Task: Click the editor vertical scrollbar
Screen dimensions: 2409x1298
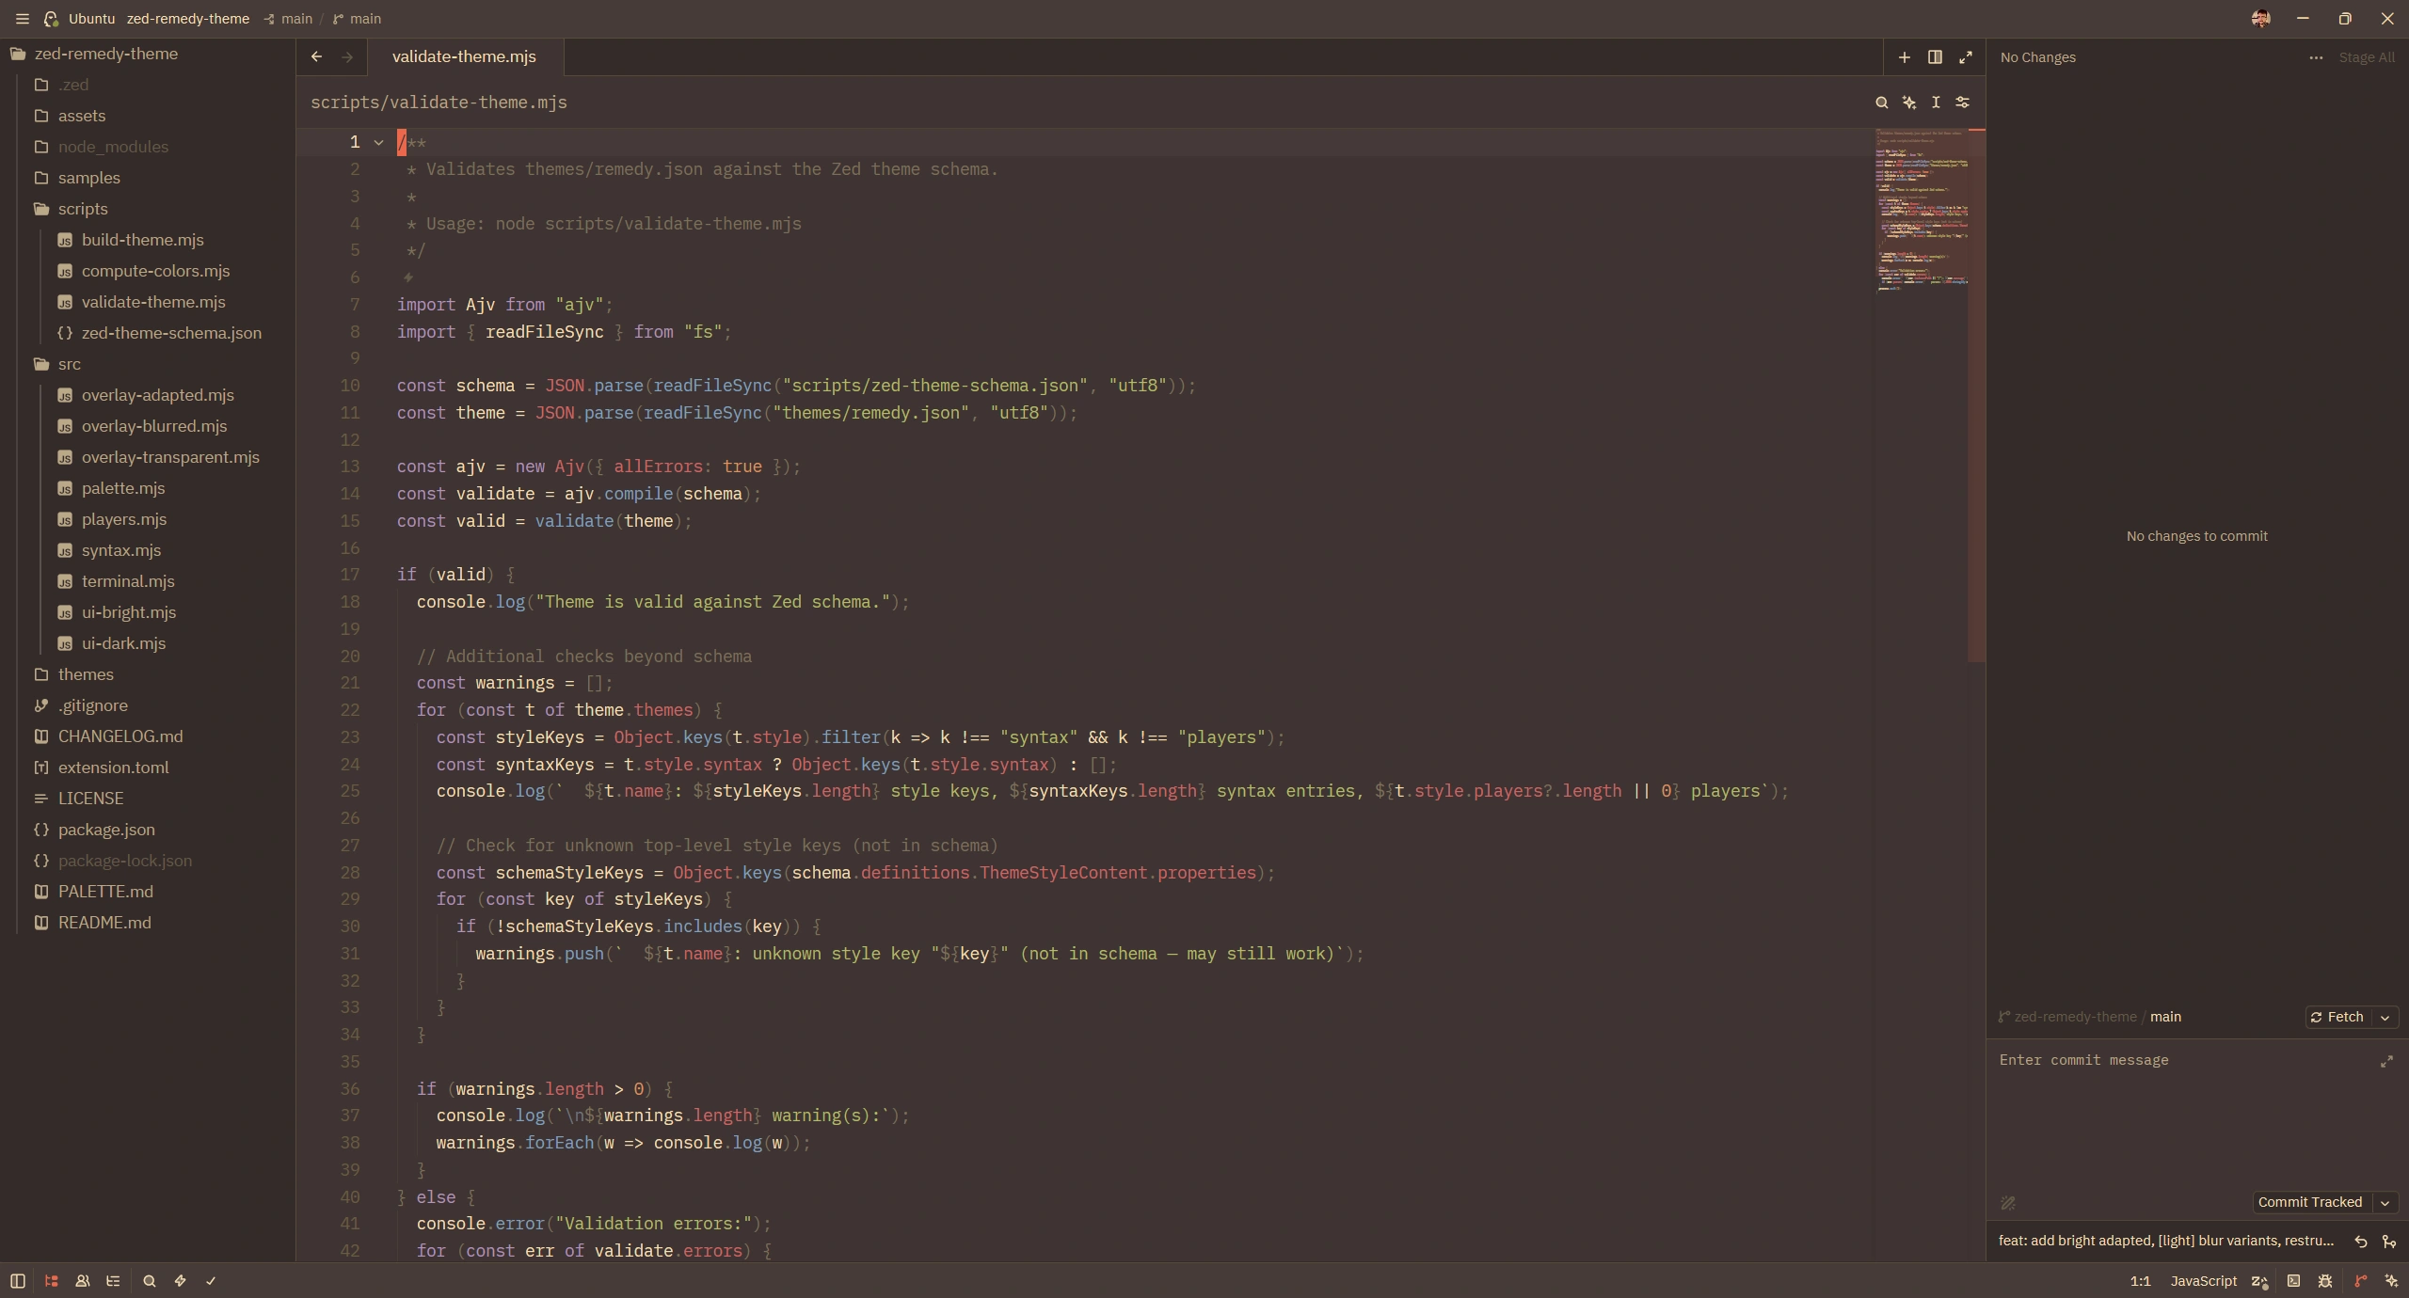Action: 1976,395
